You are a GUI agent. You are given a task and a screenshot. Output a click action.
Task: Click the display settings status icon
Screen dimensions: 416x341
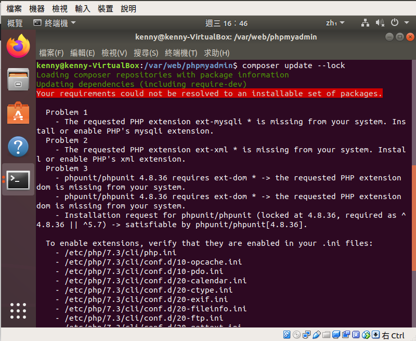pos(336,335)
